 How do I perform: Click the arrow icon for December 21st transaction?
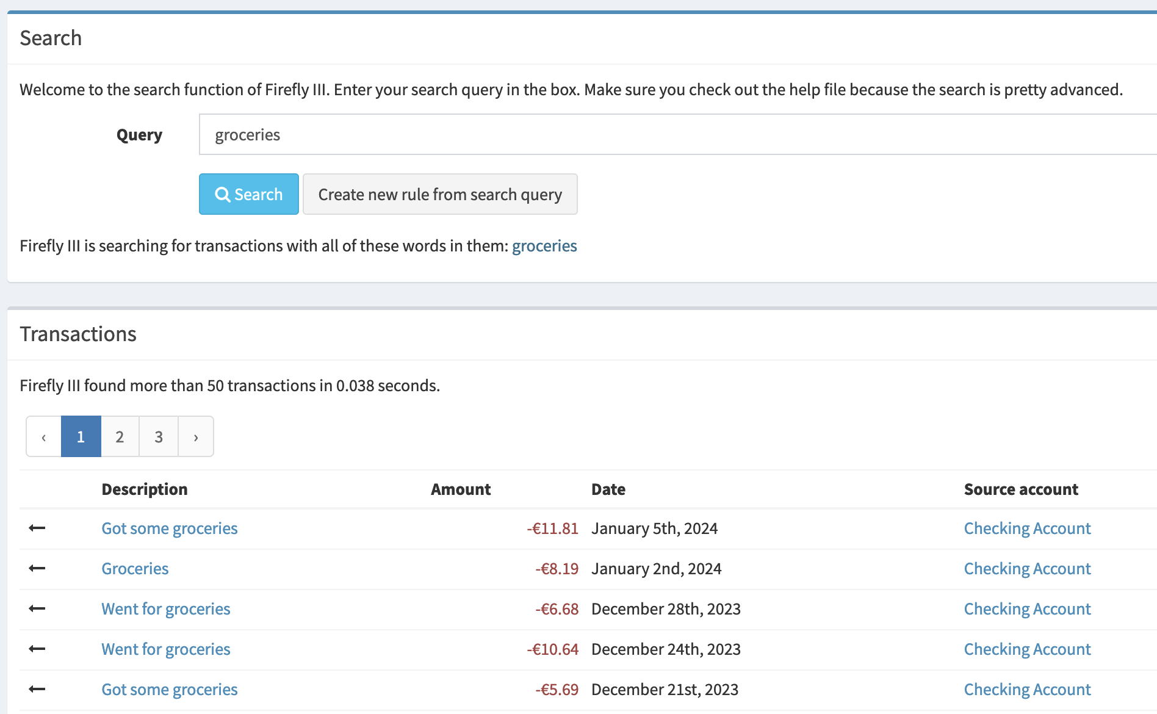[x=37, y=689]
